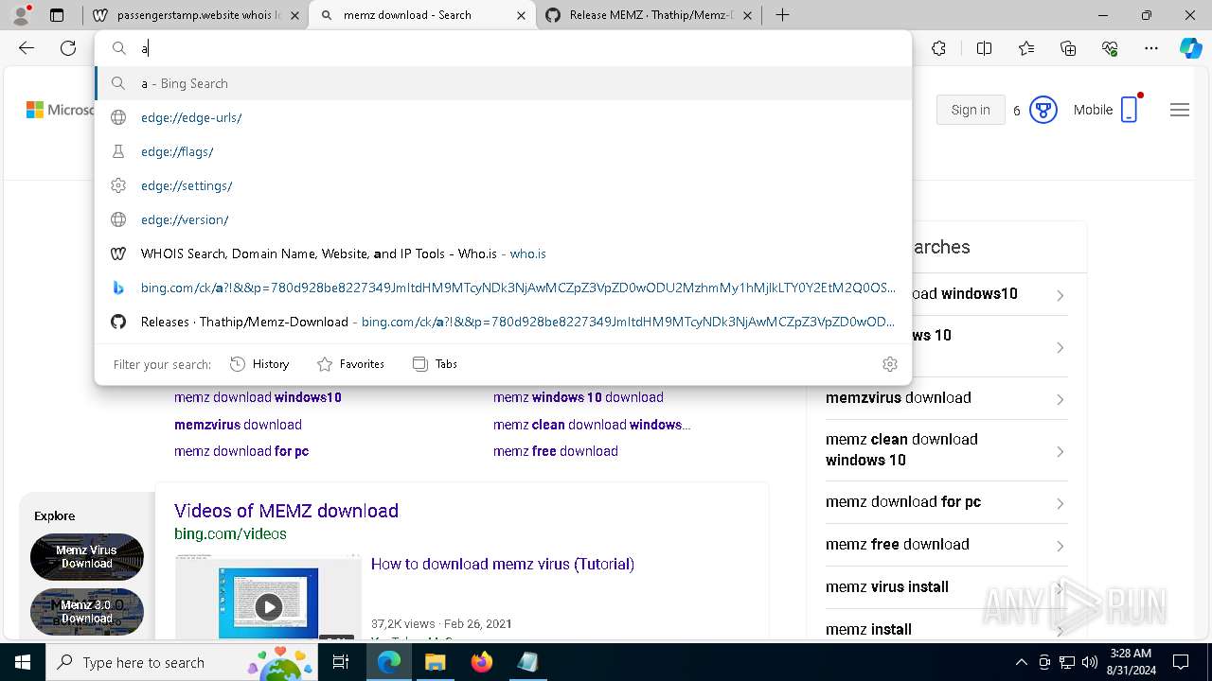Open the volume control in system tray
This screenshot has height=681, width=1212.
(x=1090, y=662)
